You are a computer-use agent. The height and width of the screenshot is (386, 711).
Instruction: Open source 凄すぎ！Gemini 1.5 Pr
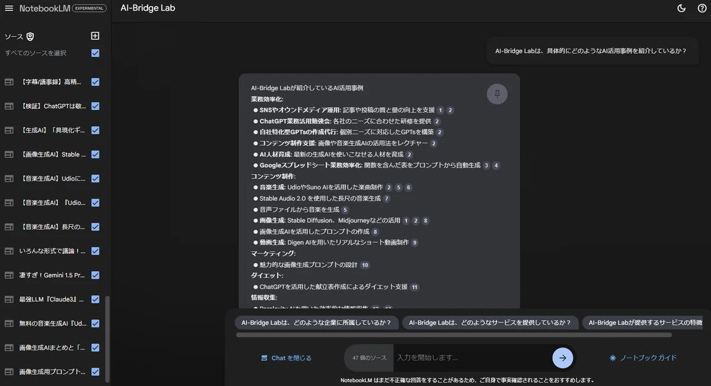[x=53, y=275]
